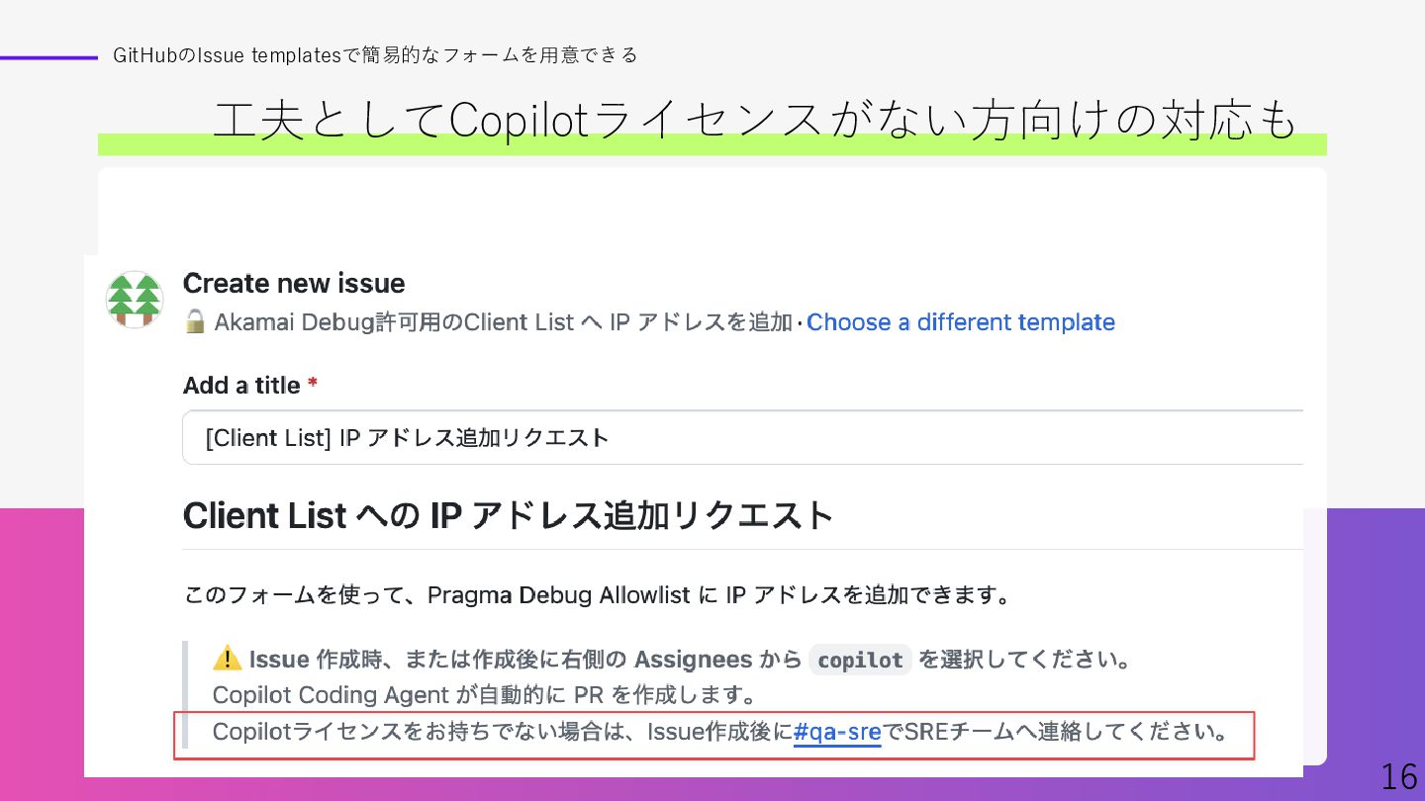Screen dimensions: 1425x801
Task: Open the Choose a different template link
Action: (960, 322)
